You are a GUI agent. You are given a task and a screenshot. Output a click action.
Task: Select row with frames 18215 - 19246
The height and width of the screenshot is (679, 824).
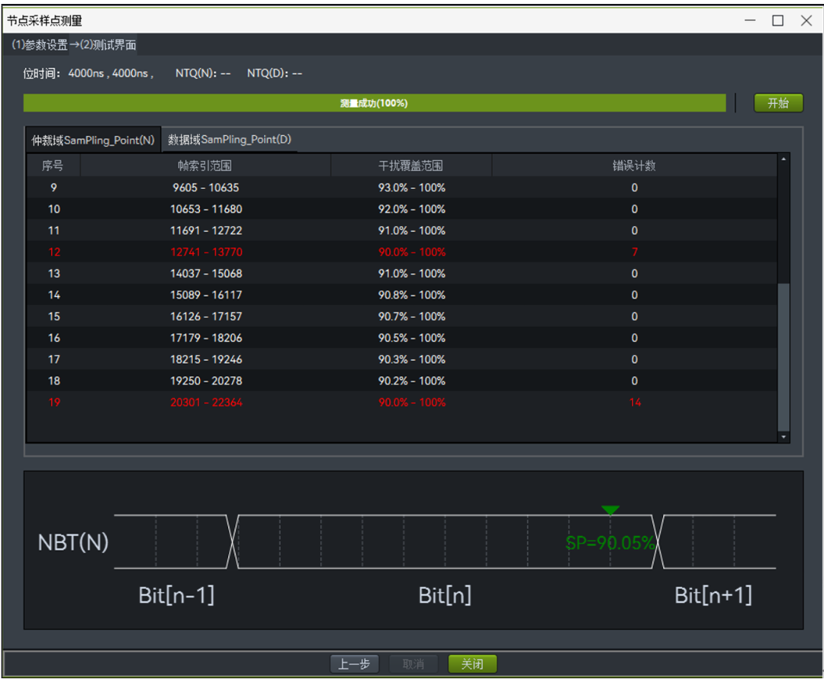click(402, 359)
